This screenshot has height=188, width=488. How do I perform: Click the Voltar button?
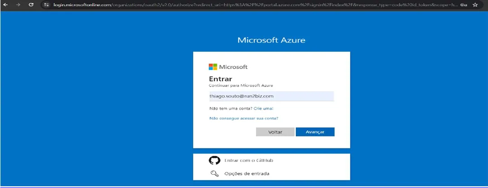[275, 132]
